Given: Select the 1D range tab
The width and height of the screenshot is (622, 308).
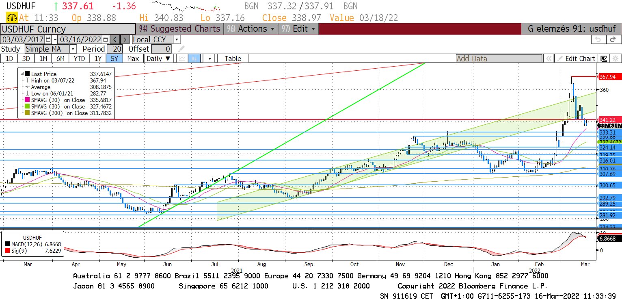Looking at the screenshot, I should click(9, 59).
